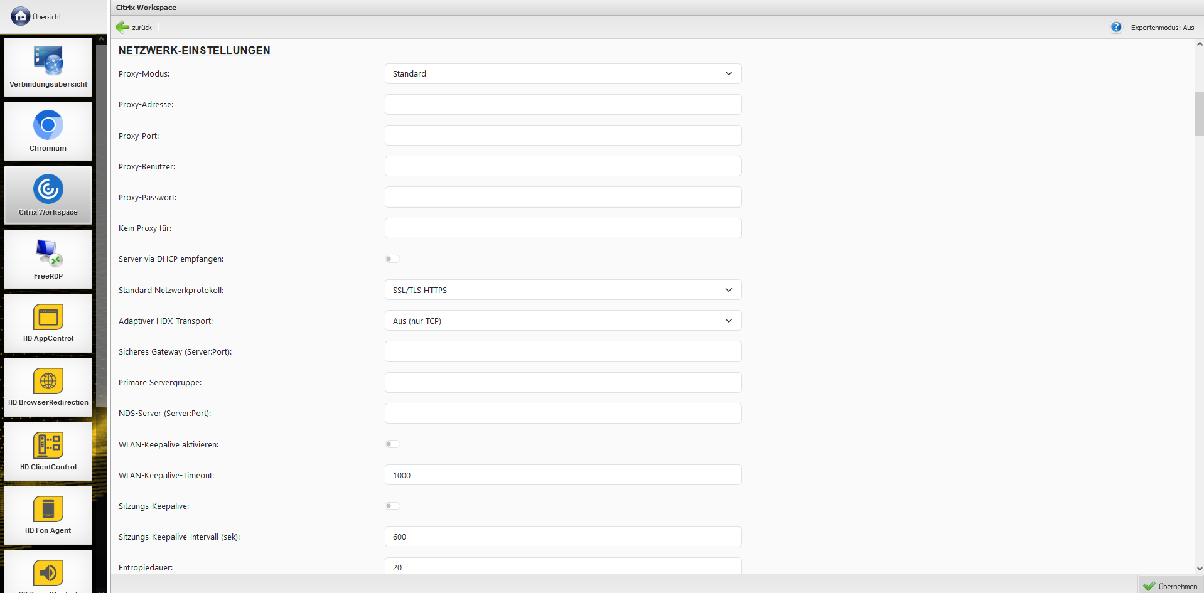Open the Übersicht home icon
This screenshot has width=1204, height=593.
point(21,16)
